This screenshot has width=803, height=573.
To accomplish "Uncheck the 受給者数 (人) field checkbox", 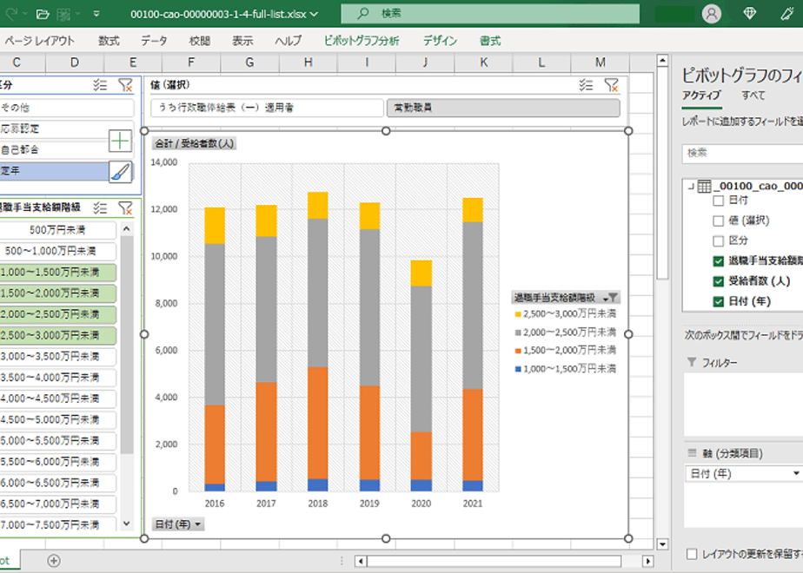I will coord(718,281).
